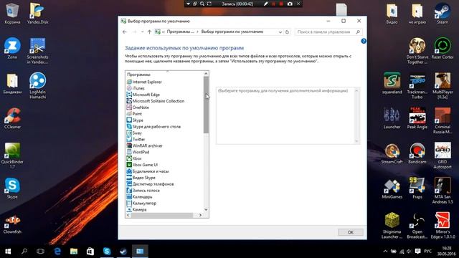459x258 pixels.
Task: Select Запись голоса in the list
Action: 143,191
